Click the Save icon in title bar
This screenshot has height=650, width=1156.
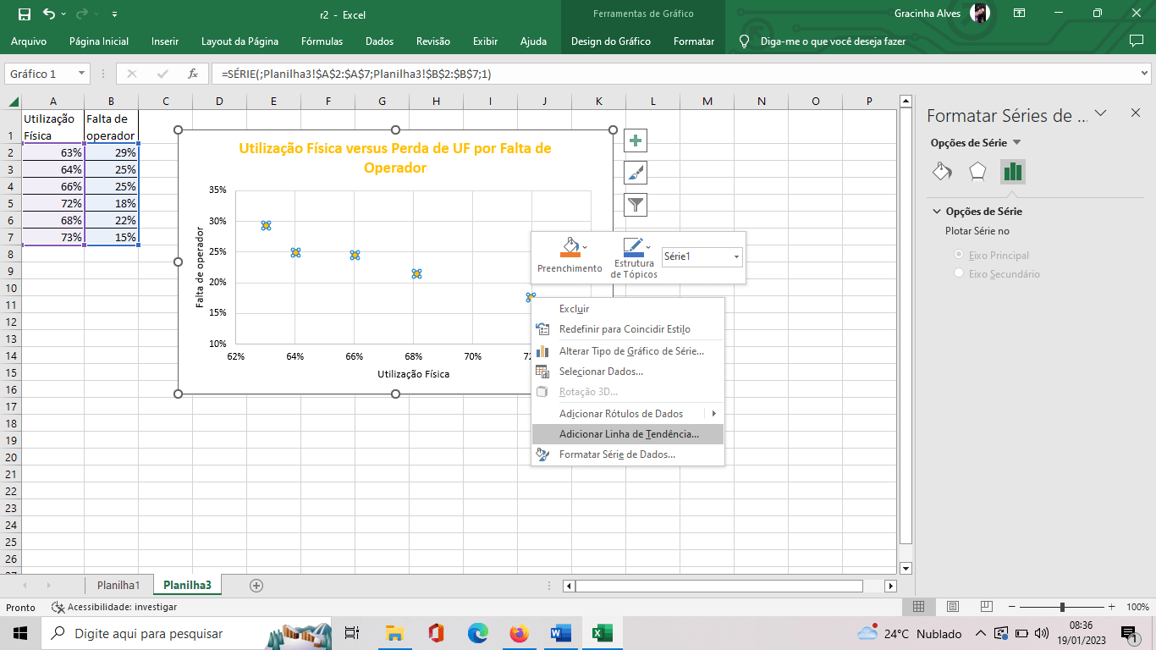pyautogui.click(x=24, y=14)
